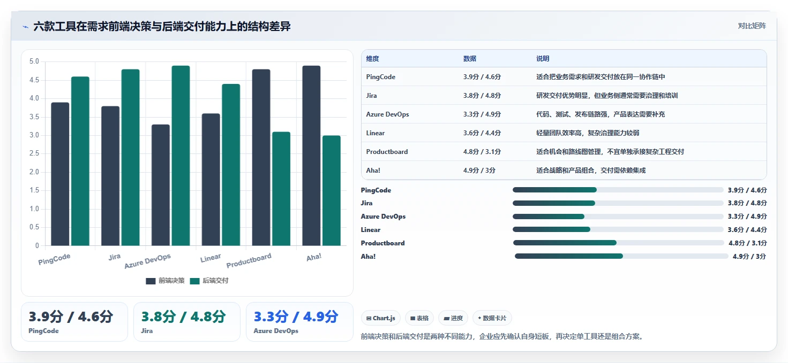Click the Productboard table row name
This screenshot has height=363, width=788.
tap(387, 152)
